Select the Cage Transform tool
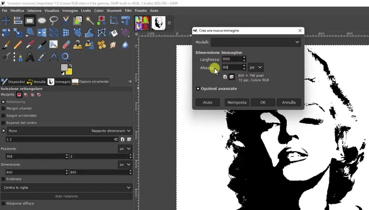 101,32
